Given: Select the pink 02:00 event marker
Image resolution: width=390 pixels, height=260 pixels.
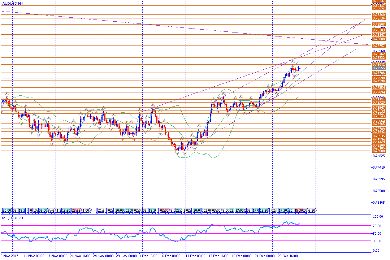Looking at the screenshot, I should pos(164,211).
